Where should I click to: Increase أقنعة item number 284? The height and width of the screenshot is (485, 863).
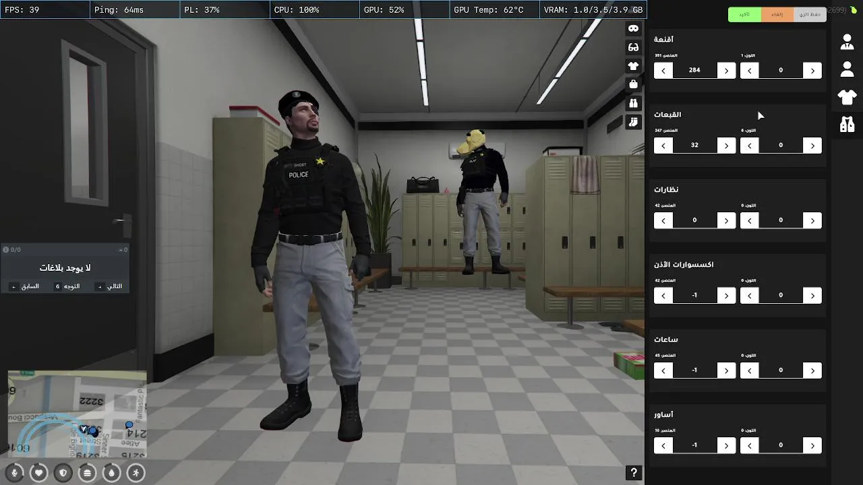(x=726, y=70)
